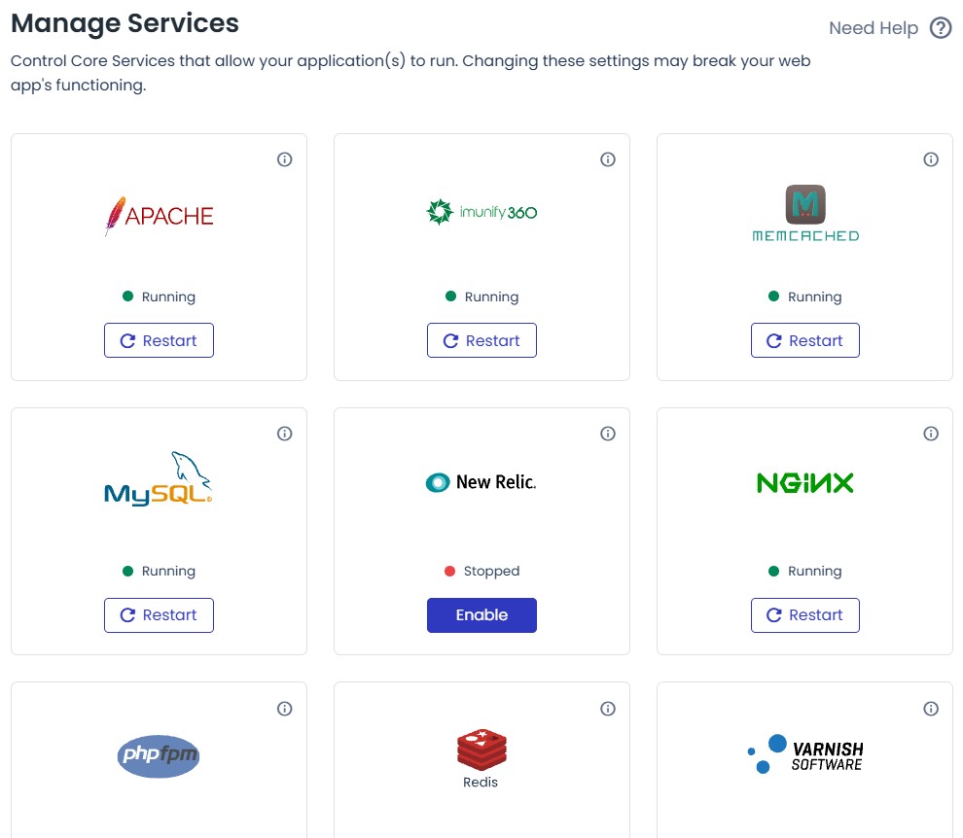Click the PHP-FPM logo
Screen dimensions: 963x838
click(159, 756)
